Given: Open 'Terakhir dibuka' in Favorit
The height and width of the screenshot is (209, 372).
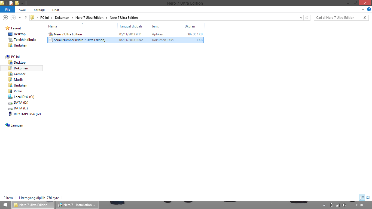Looking at the screenshot, I should click(25, 40).
